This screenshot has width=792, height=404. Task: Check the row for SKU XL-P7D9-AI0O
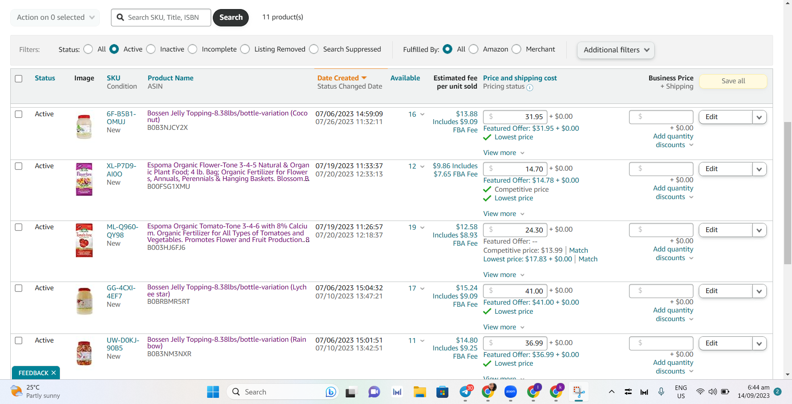(x=19, y=166)
